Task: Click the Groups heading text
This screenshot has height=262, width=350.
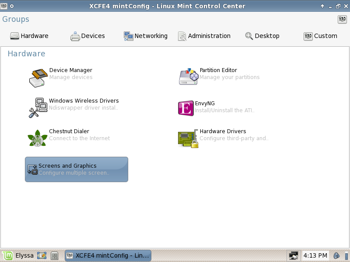Action: (16, 19)
